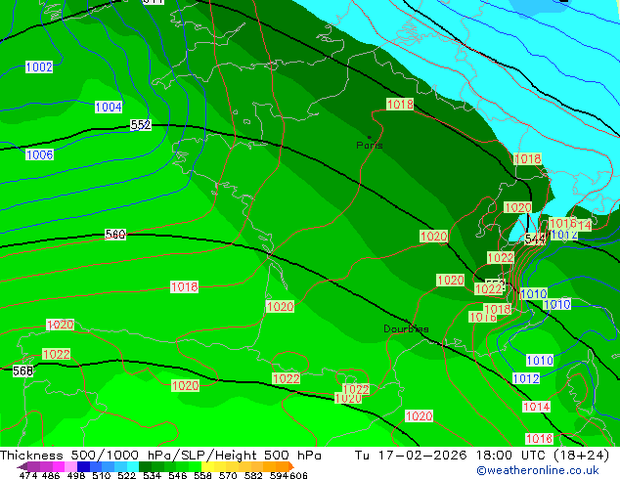620x479 pixels.
Task: Click the black 560 height contour label
Action: (115, 235)
